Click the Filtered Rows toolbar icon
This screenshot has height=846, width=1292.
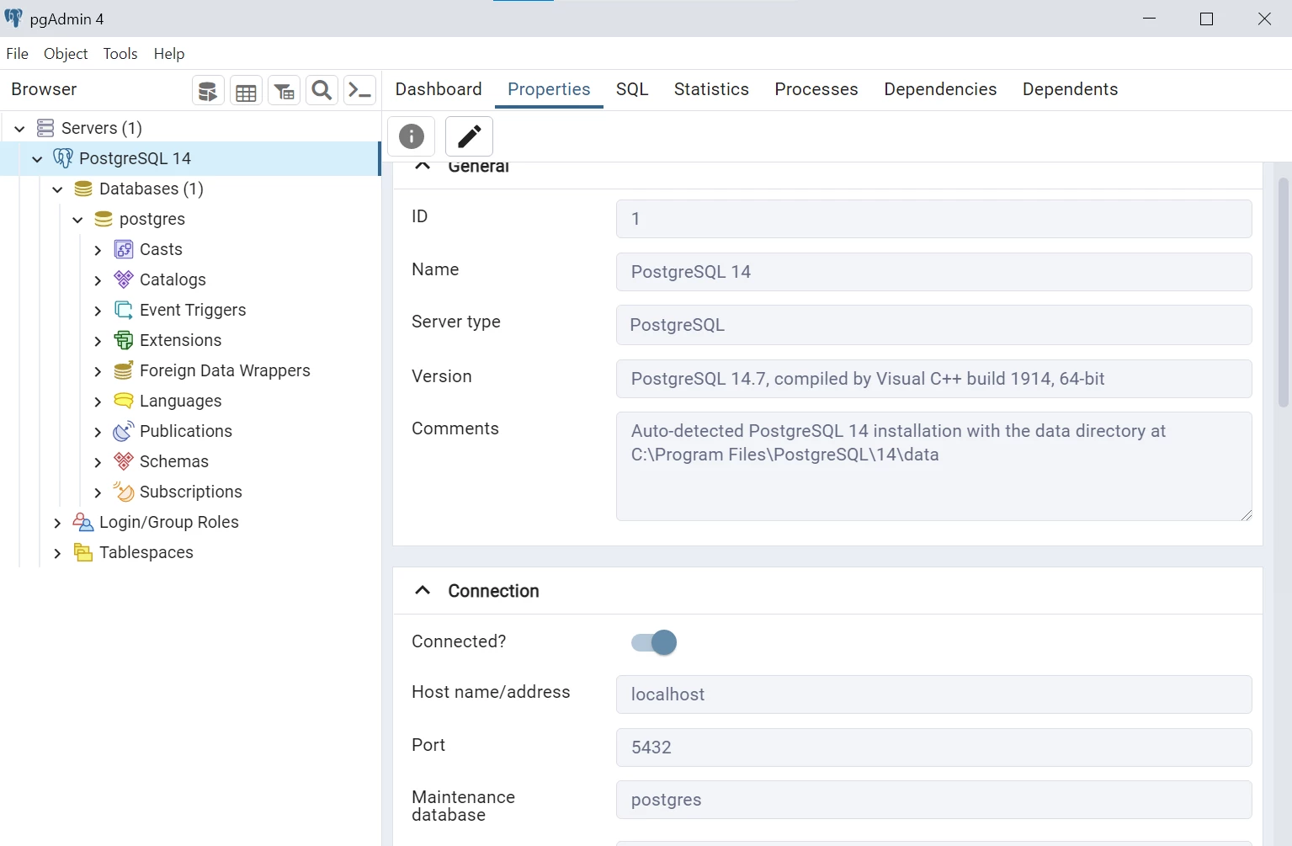pos(284,91)
